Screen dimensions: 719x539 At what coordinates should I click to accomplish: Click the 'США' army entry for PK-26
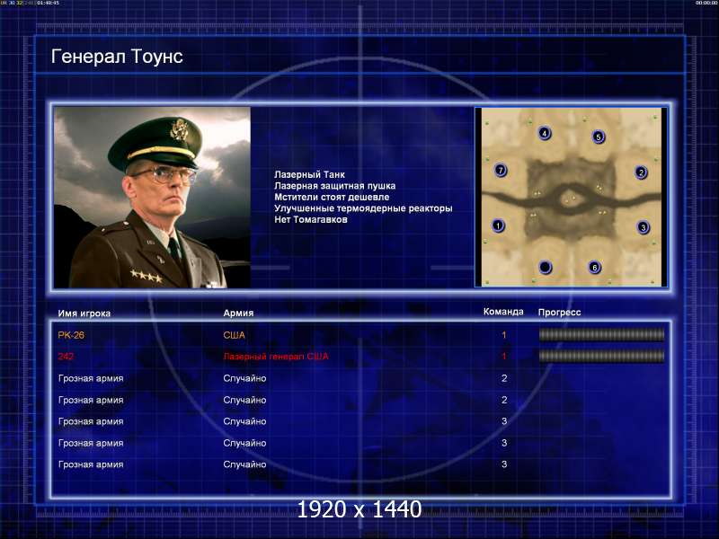coord(234,335)
